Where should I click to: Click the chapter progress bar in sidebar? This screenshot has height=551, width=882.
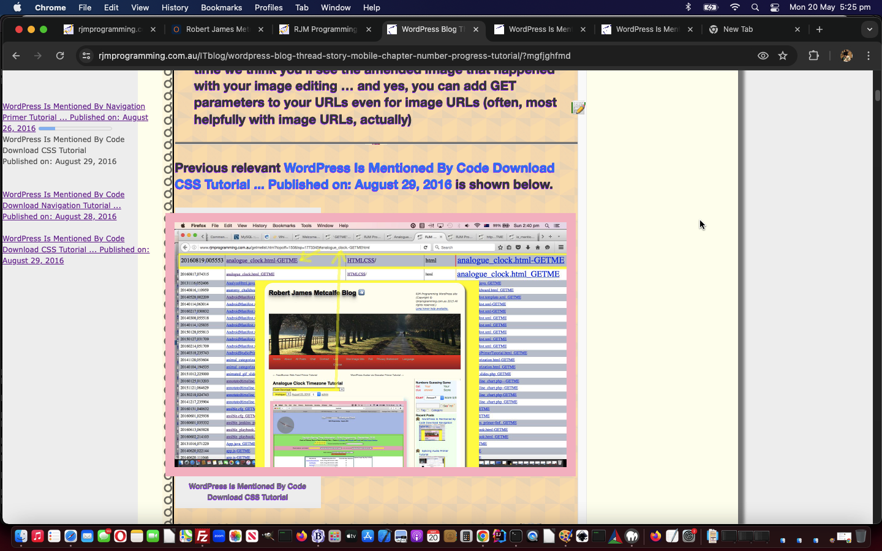coord(75,129)
